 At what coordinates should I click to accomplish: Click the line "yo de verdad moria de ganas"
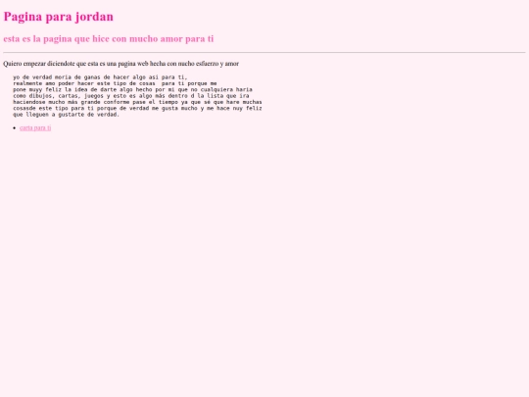[100, 77]
